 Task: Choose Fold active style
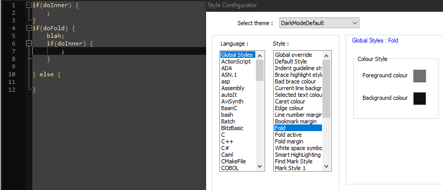pyautogui.click(x=298, y=135)
